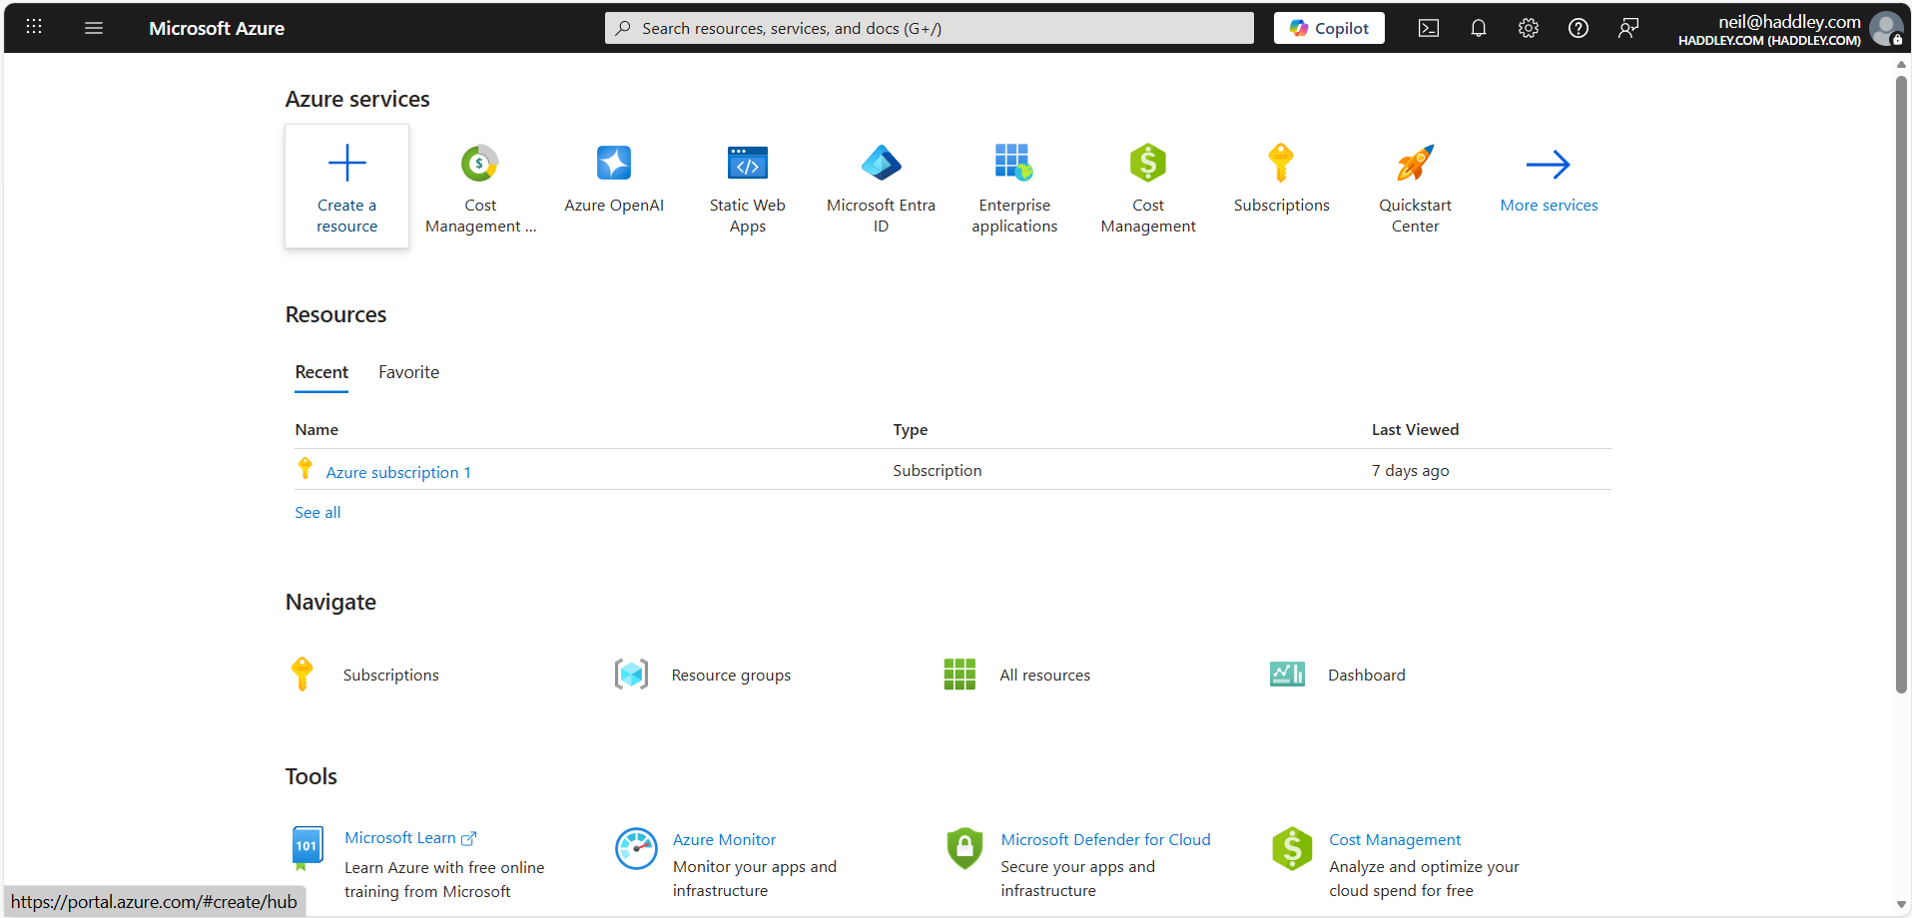Viewport: 1912px width, 918px height.
Task: Click the search resources input box
Action: pos(929,28)
